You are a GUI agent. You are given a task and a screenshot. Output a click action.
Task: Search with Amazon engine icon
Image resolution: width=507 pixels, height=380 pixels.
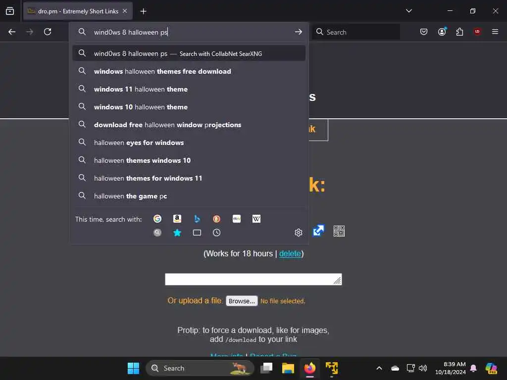(x=177, y=219)
